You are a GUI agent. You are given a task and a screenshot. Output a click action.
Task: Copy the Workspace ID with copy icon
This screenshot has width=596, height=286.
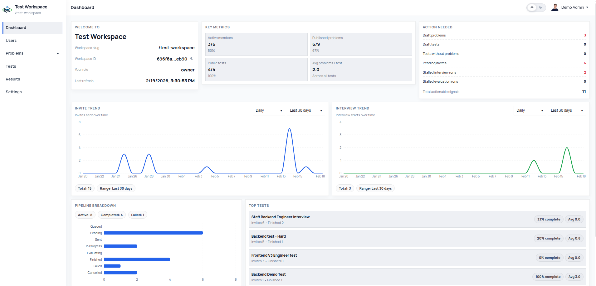pyautogui.click(x=192, y=59)
